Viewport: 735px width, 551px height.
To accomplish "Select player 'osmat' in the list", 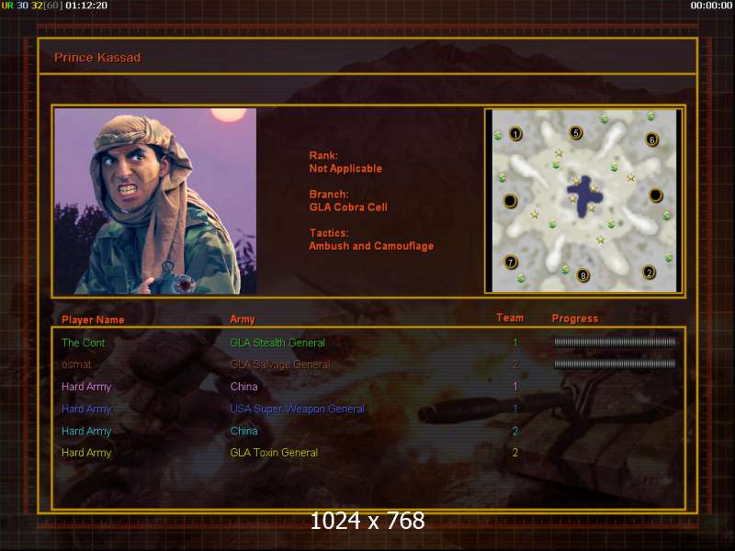I will (x=76, y=365).
